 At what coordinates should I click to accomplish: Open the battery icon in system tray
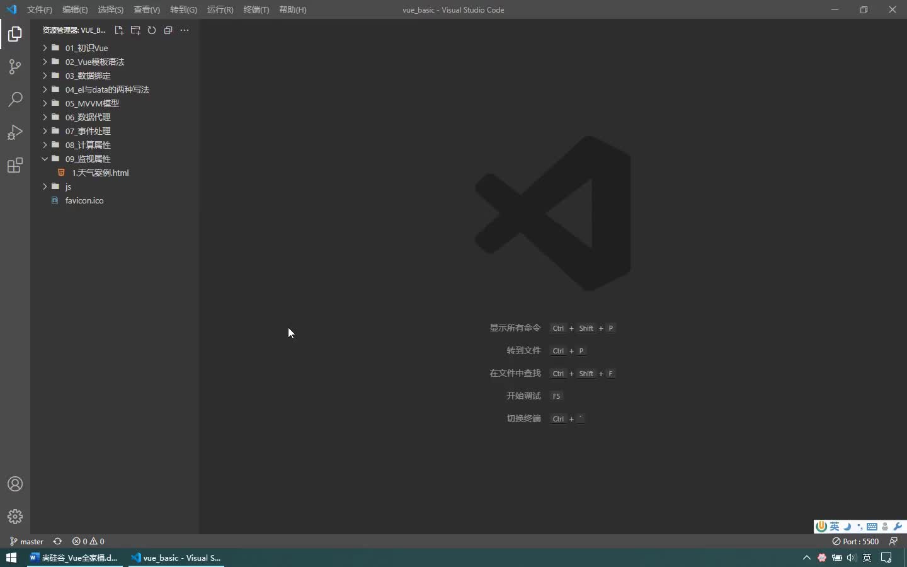tap(837, 558)
